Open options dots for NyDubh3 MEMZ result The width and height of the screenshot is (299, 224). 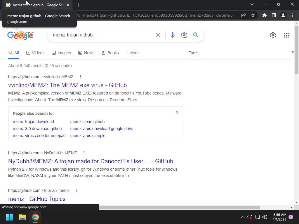[x=84, y=153]
